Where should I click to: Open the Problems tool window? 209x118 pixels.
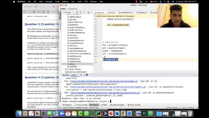tap(67, 105)
